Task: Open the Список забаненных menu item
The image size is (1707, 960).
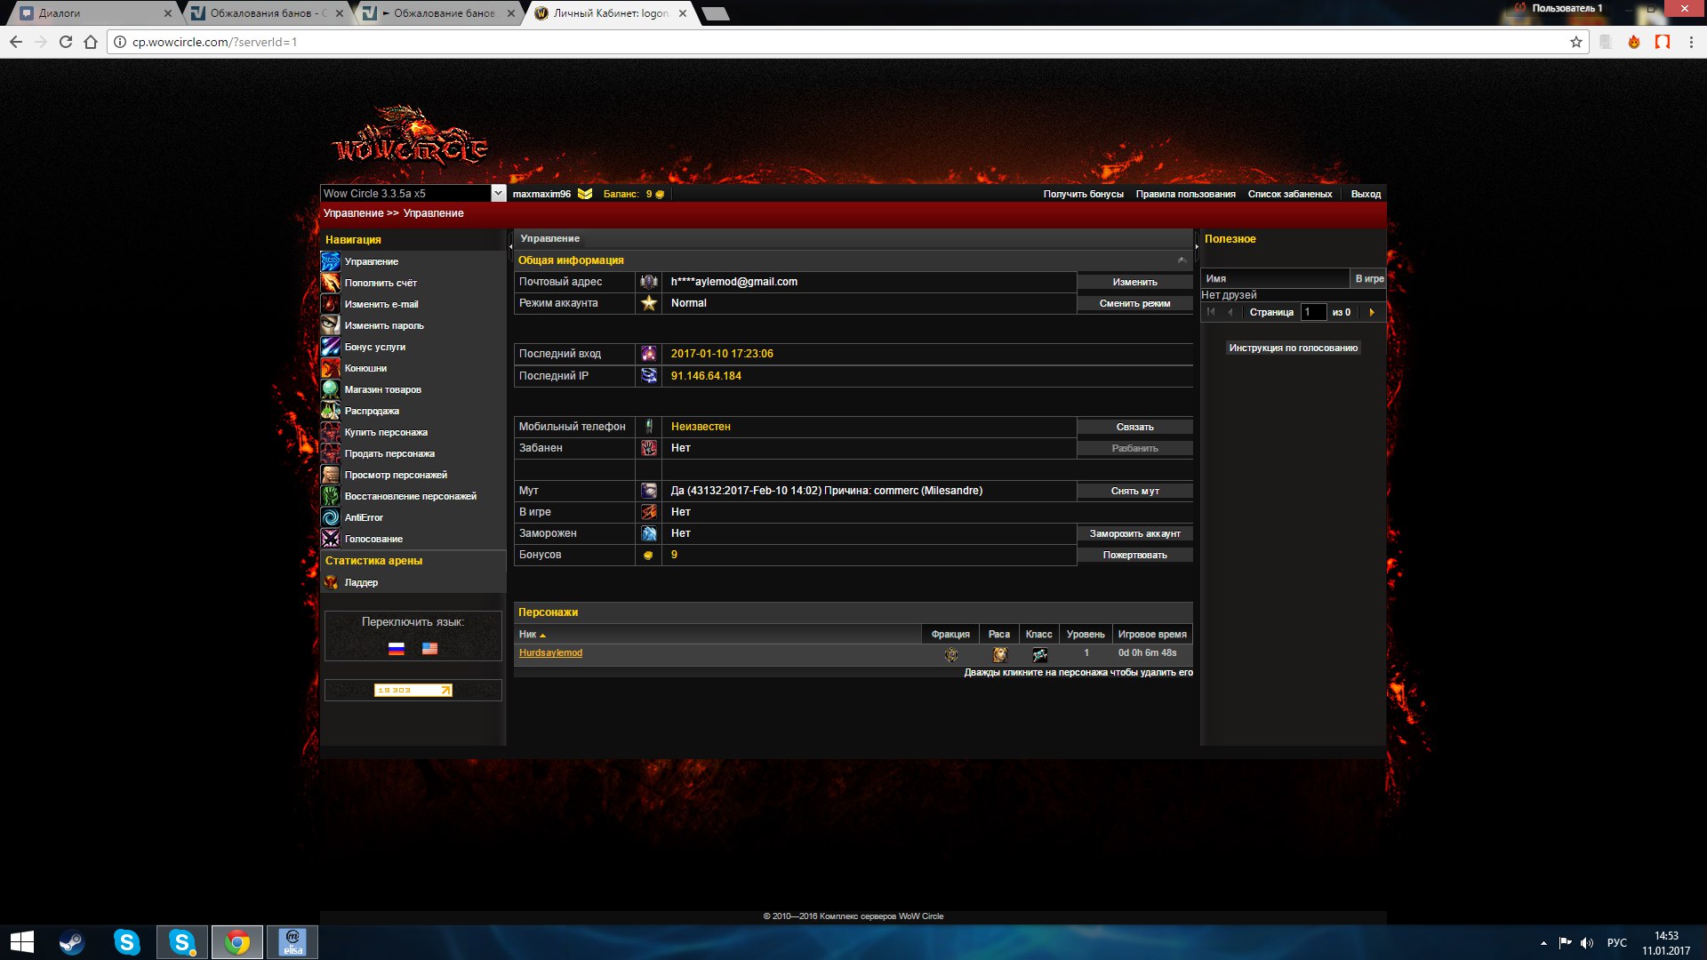Action: pyautogui.click(x=1289, y=194)
